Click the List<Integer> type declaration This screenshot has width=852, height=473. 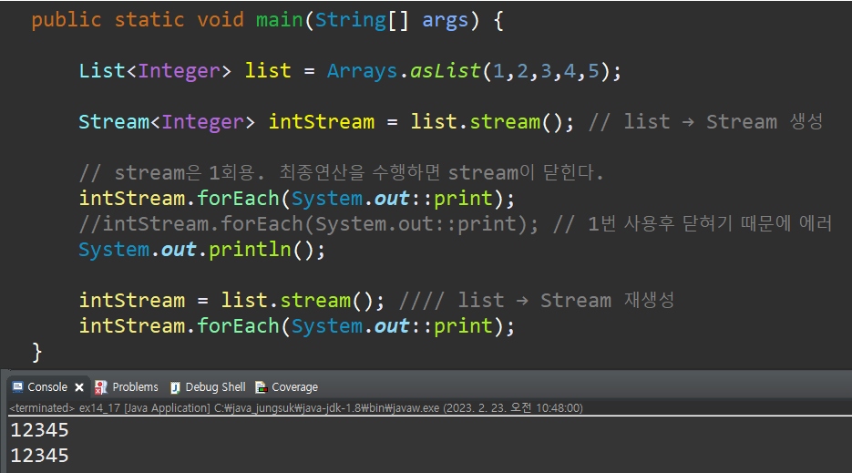155,71
